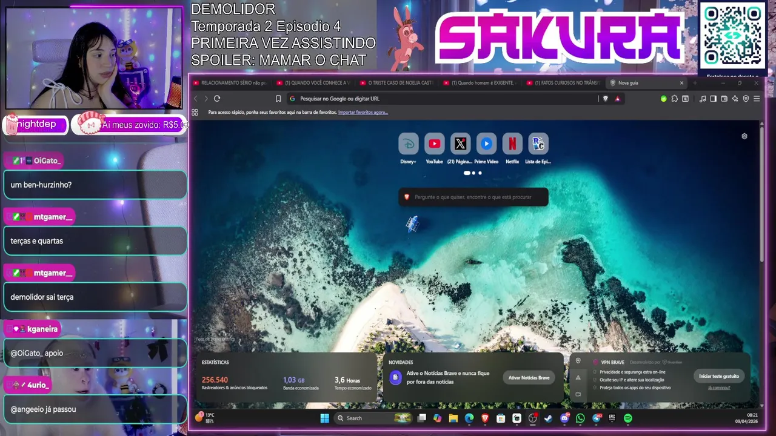Click the 3,6 Horas time saved statistic
This screenshot has width=776, height=436.
pos(353,383)
